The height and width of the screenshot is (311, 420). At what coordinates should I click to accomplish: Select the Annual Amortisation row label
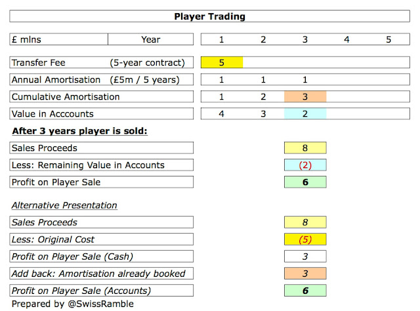(102, 79)
